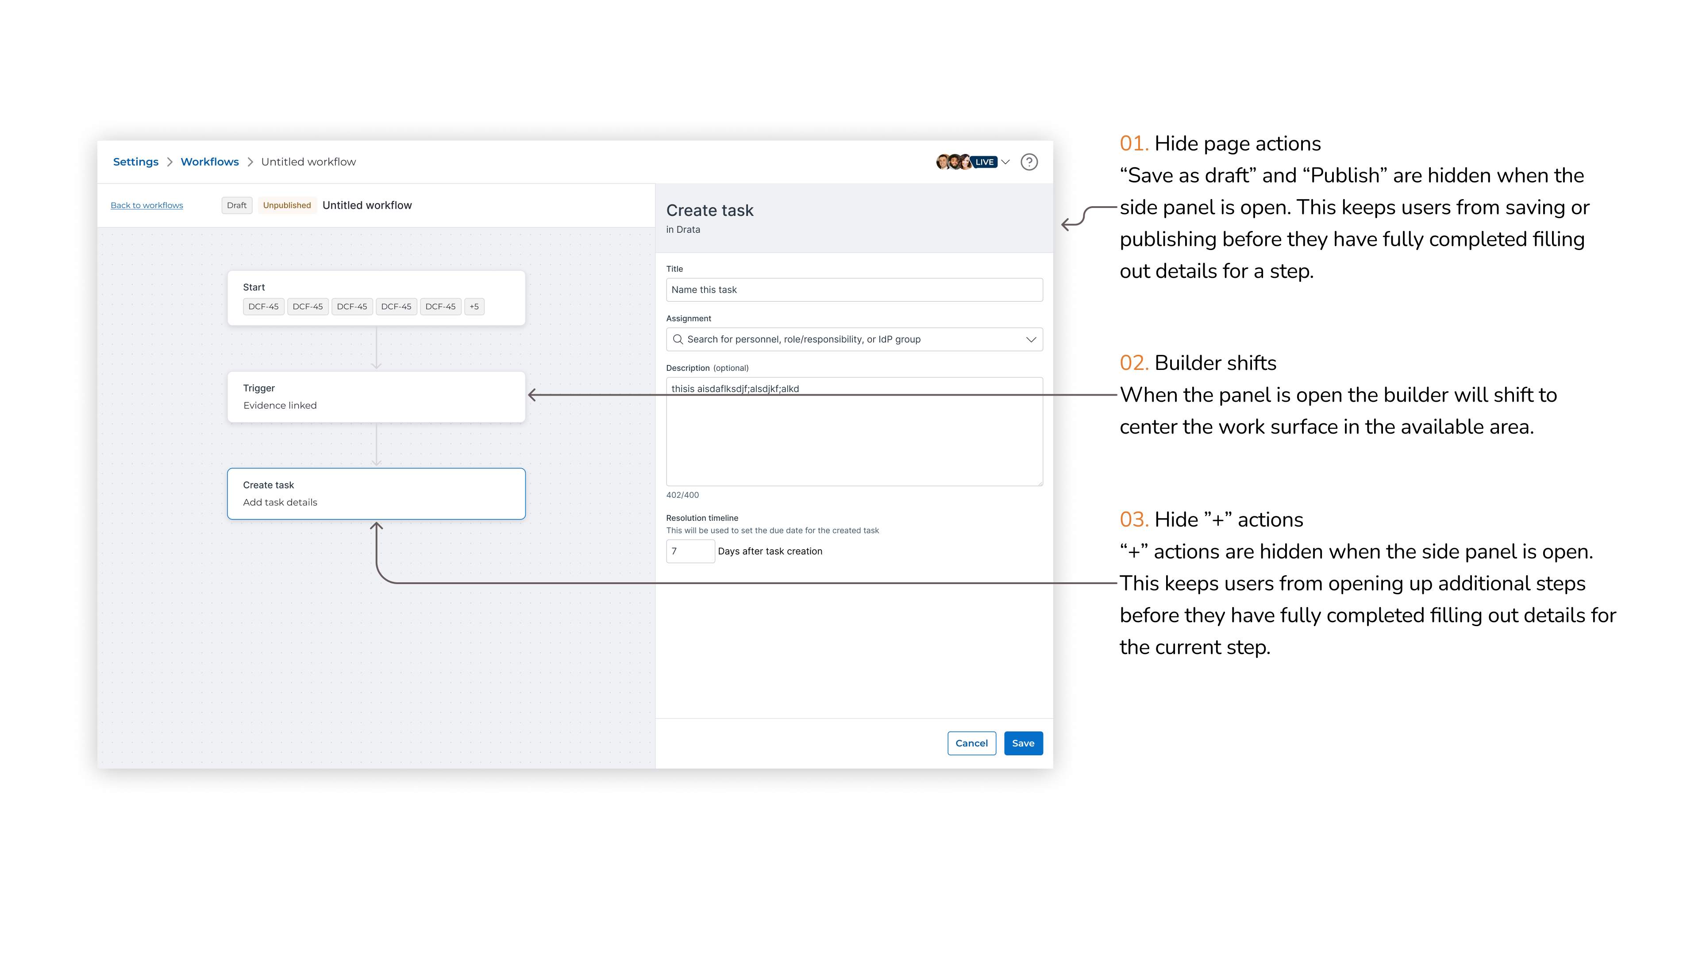Click the help question mark icon

1029,162
